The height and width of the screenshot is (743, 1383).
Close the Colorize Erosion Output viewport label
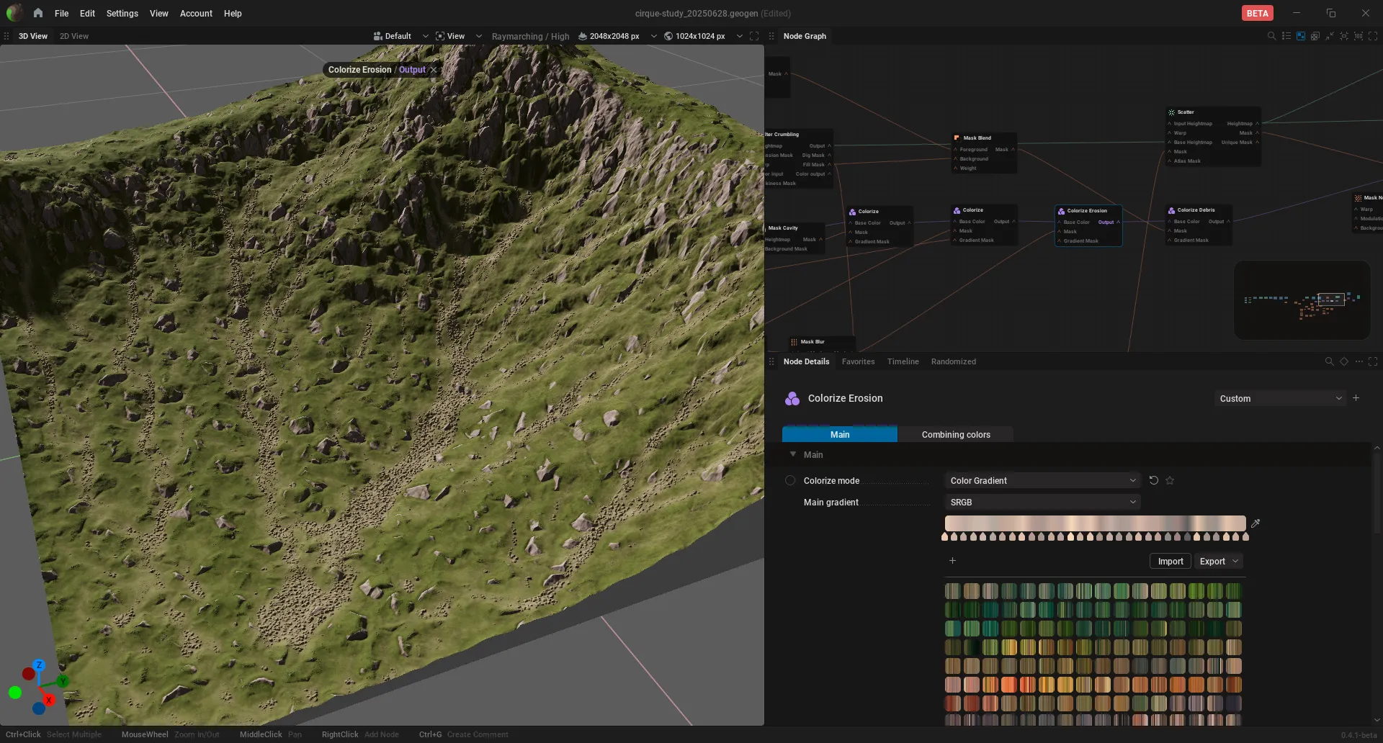coord(434,70)
